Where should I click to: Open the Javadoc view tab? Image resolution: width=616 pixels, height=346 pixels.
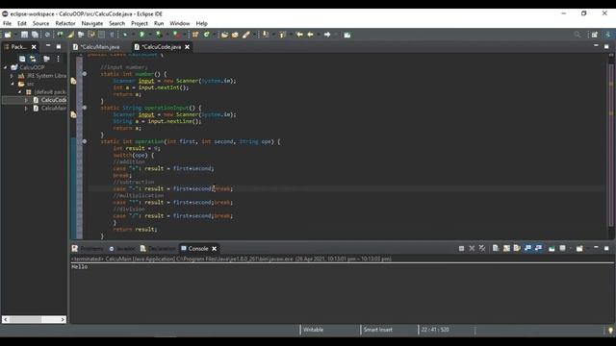122,249
